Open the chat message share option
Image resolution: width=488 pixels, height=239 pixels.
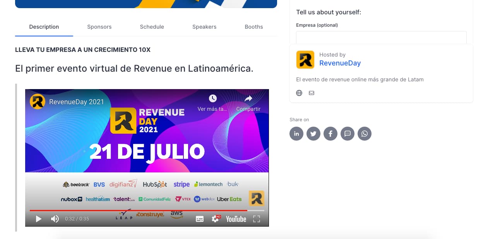(347, 133)
